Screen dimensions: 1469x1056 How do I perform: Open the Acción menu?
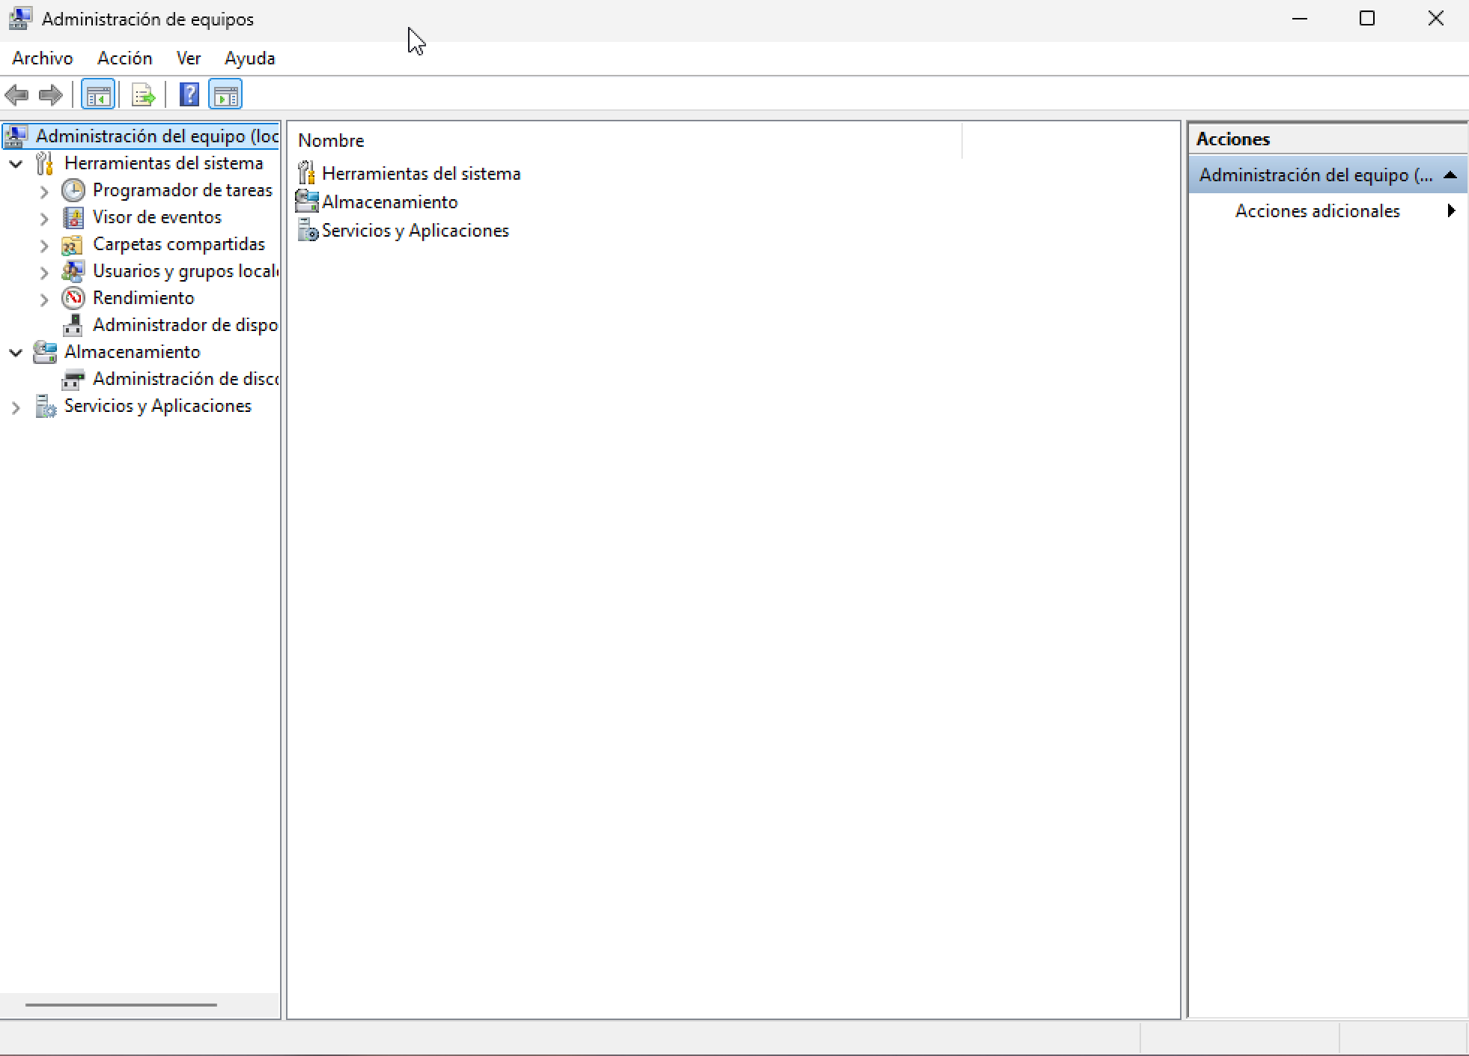point(125,58)
